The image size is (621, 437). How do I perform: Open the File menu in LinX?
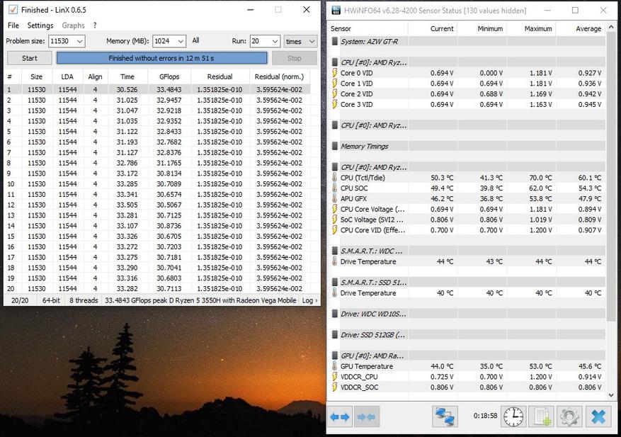pos(13,25)
